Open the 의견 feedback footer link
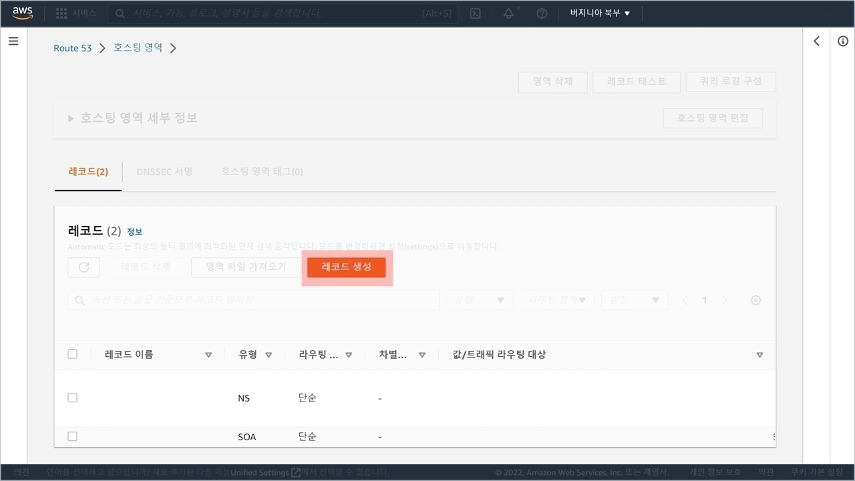This screenshot has height=481, width=855. [21, 472]
